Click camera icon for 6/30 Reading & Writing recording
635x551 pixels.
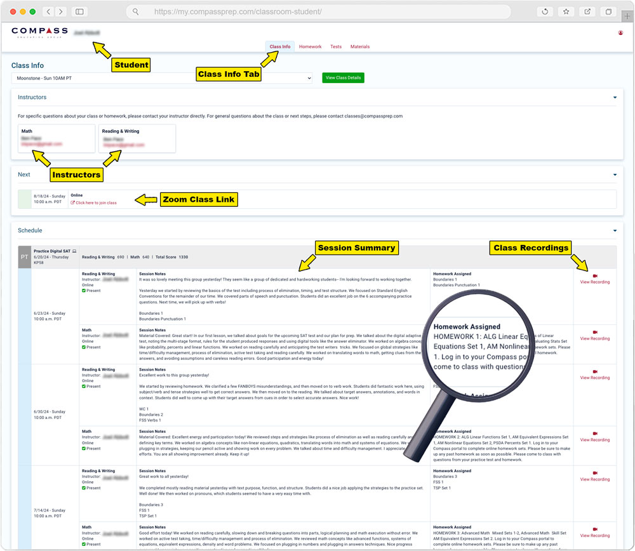595,371
